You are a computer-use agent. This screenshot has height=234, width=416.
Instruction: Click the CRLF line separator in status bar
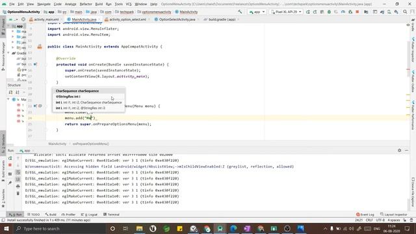click(x=369, y=220)
